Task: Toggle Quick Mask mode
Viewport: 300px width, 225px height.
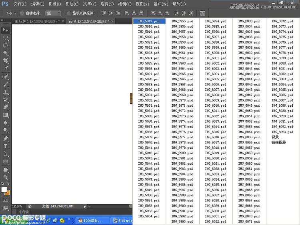Action: coord(6,200)
